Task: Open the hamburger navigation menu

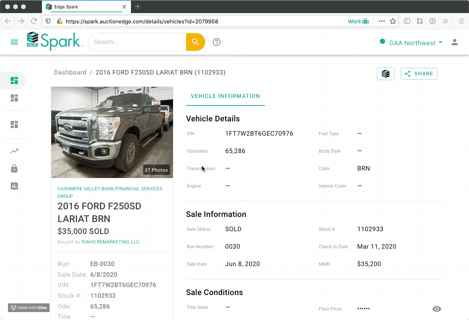Action: coord(14,42)
